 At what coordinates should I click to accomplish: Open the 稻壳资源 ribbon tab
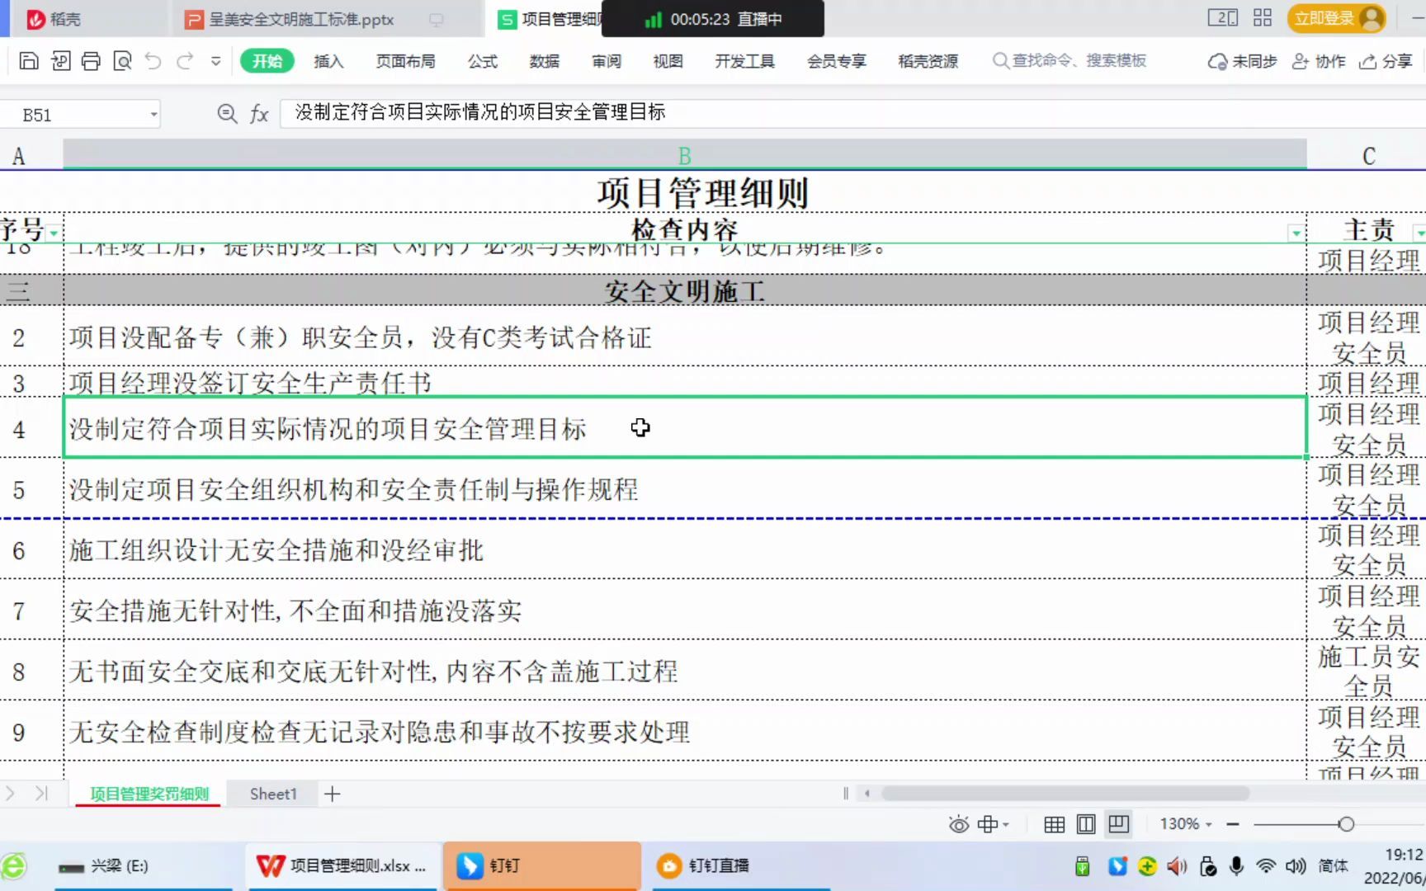(928, 61)
